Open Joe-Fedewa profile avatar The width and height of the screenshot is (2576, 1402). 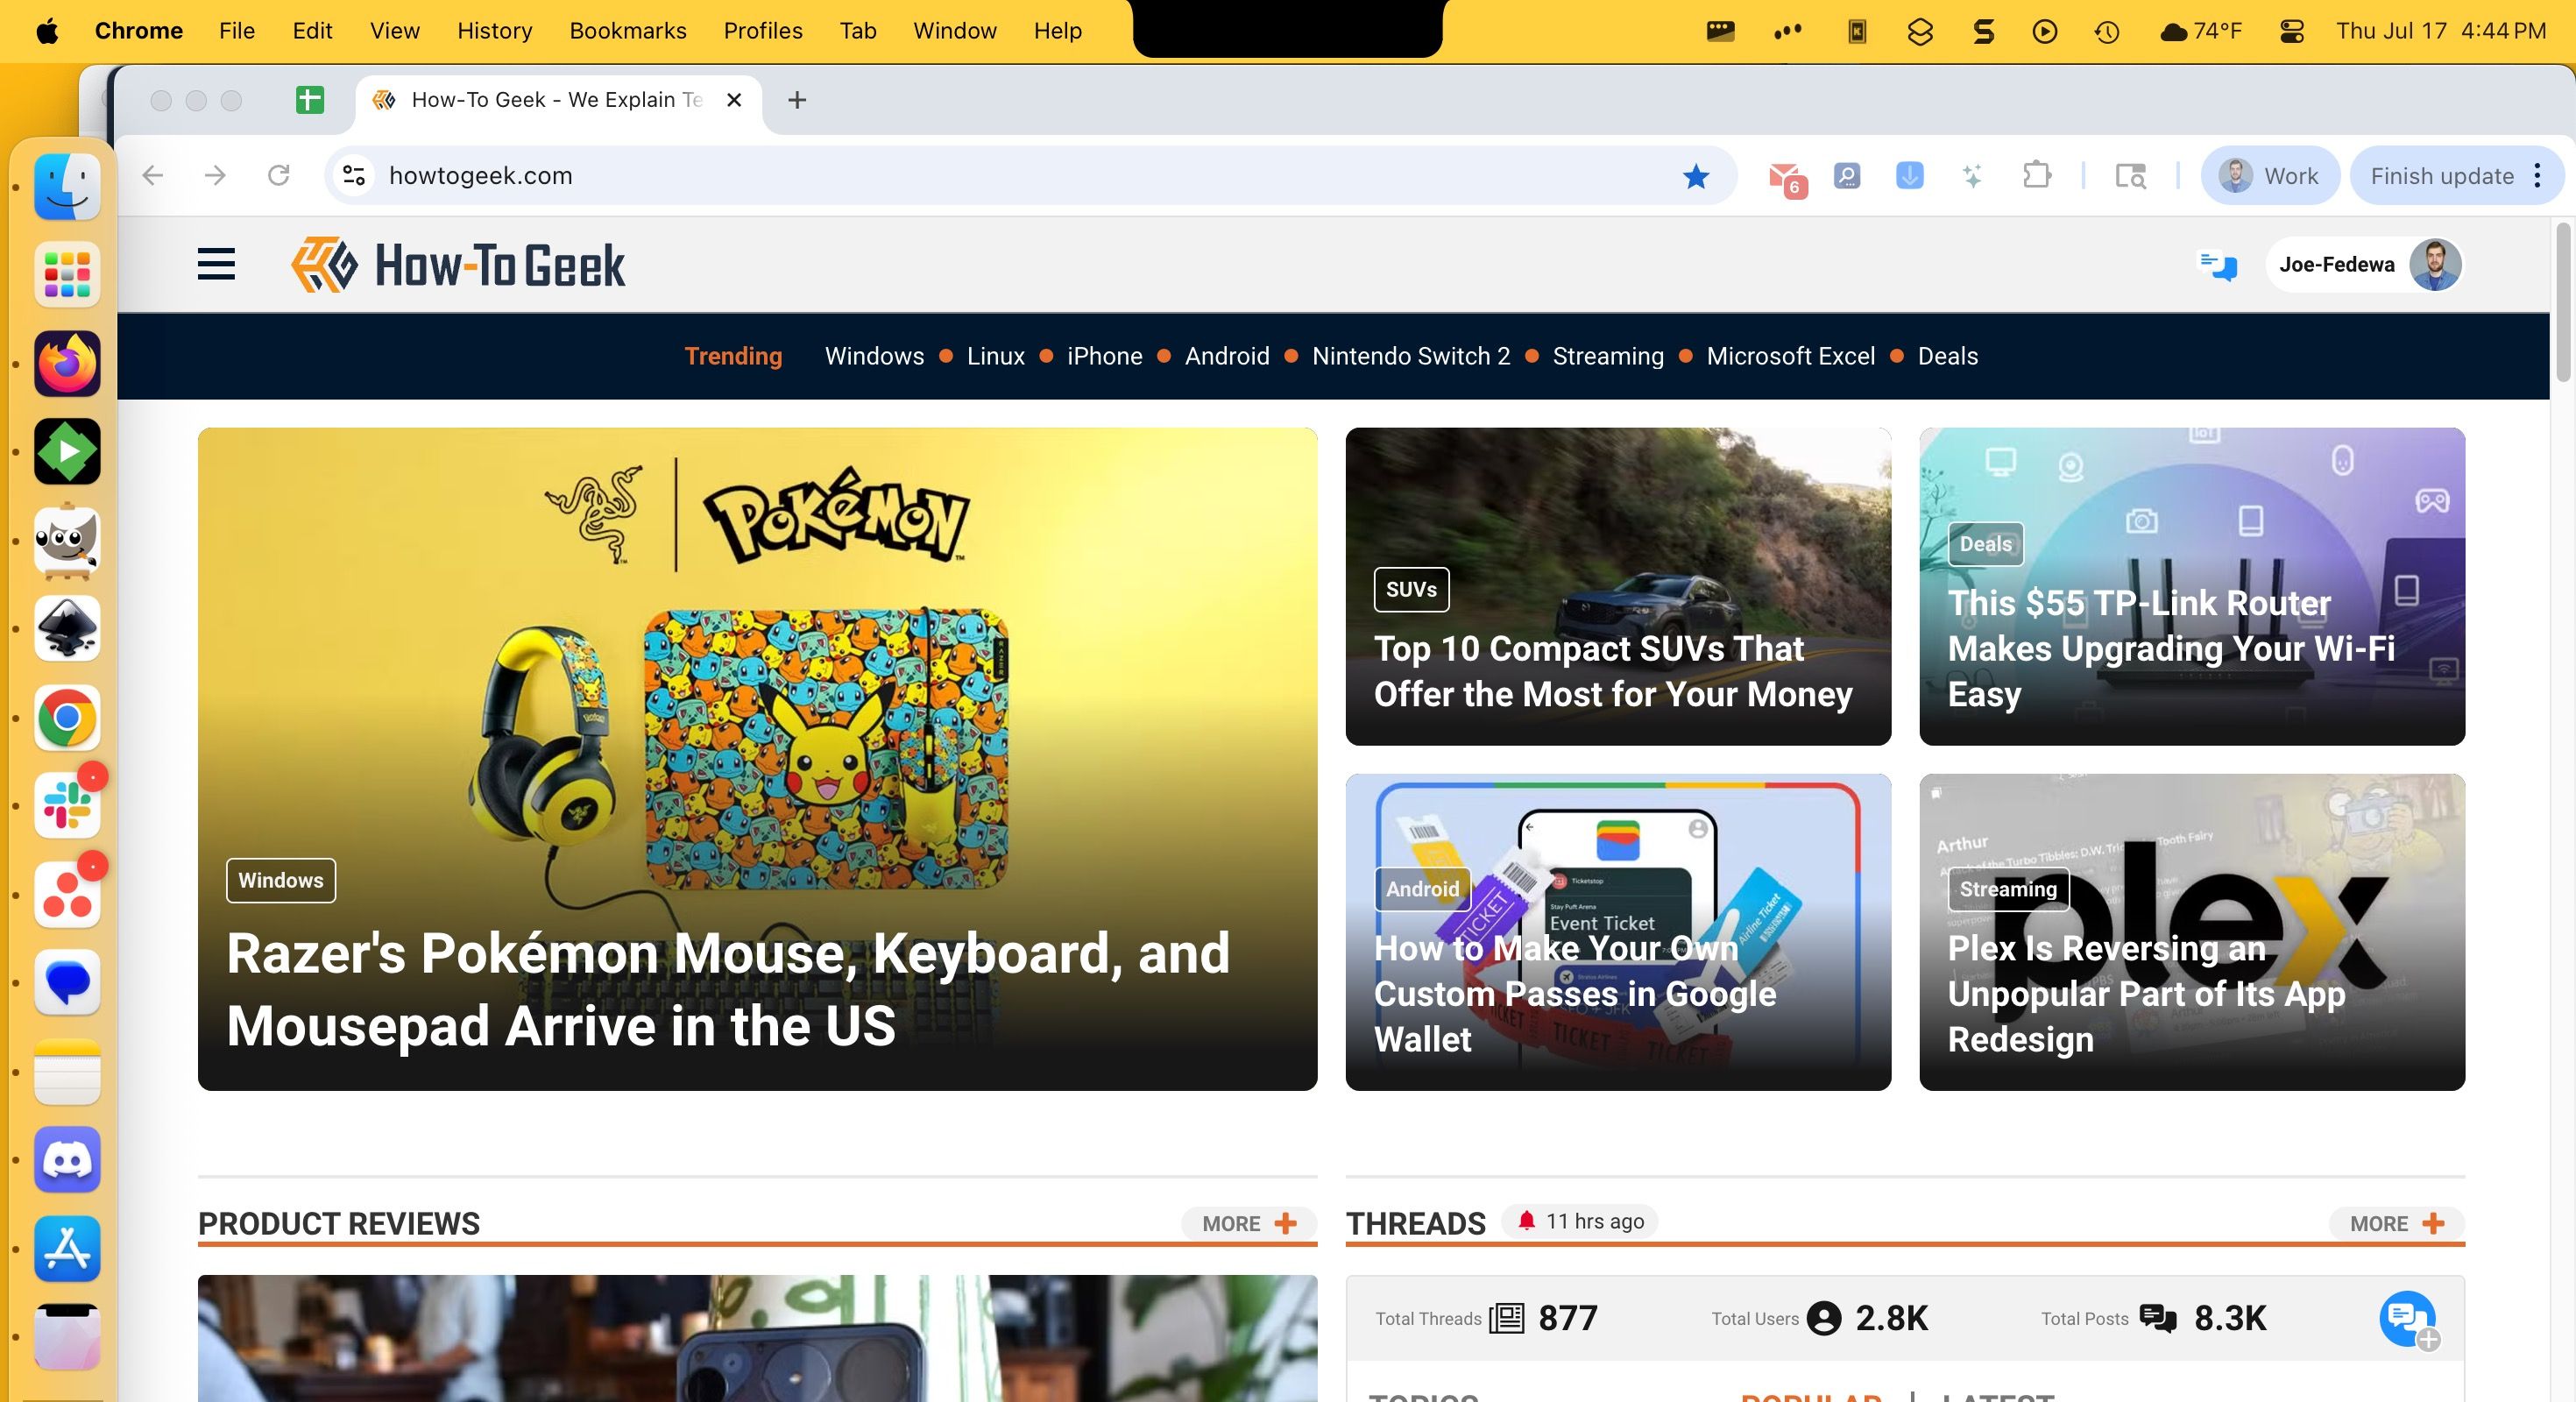pos(2434,265)
